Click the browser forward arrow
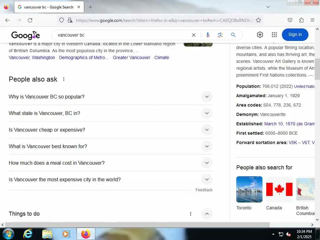 pyautogui.click(x=19, y=20)
